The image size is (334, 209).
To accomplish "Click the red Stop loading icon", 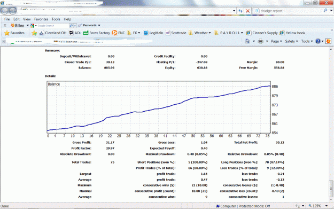I will click(247, 11).
